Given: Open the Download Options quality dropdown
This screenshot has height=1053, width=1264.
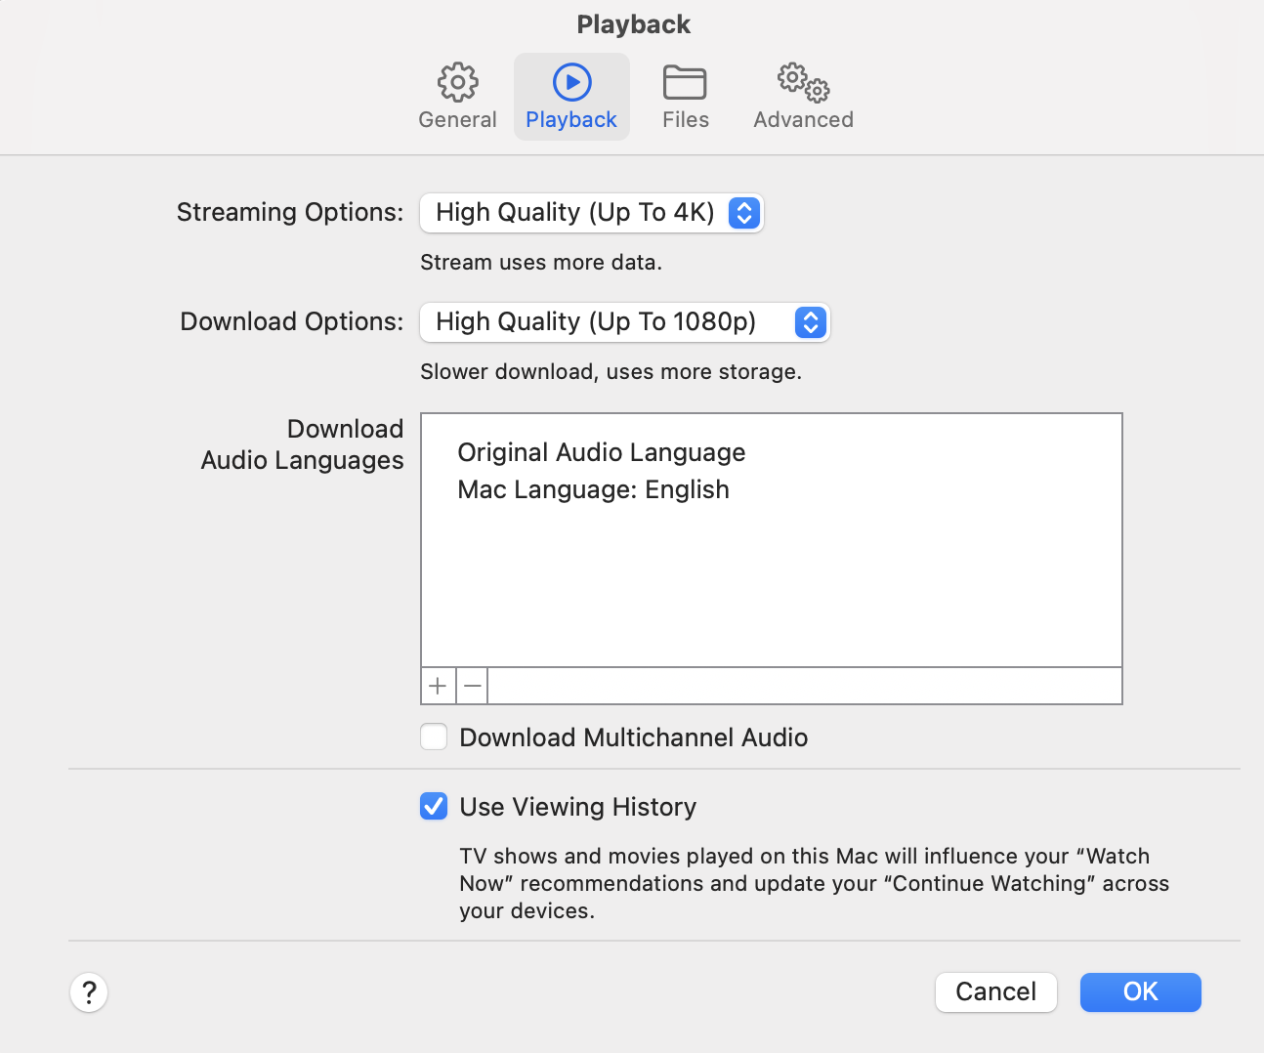Looking at the screenshot, I should pyautogui.click(x=625, y=322).
